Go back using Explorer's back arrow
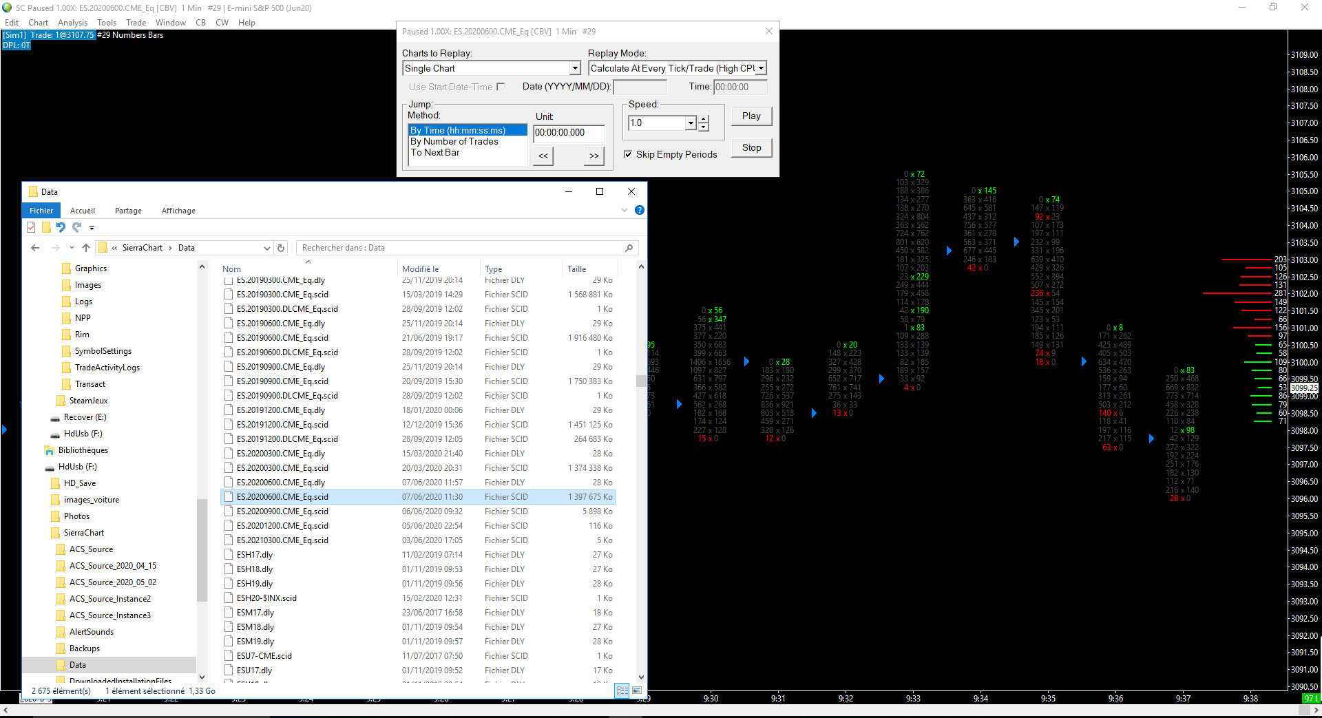This screenshot has width=1322, height=718. tap(35, 248)
